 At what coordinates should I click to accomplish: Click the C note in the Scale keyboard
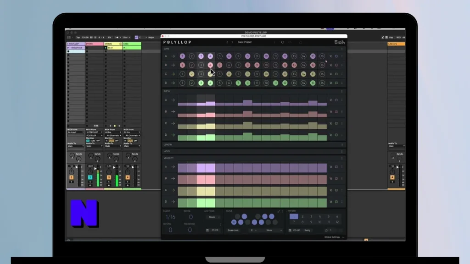[x=234, y=222]
